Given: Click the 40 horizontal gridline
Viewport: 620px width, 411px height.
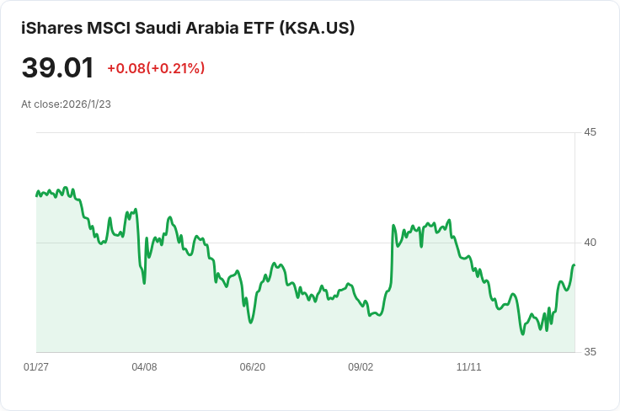Looking at the screenshot, I should [x=306, y=243].
